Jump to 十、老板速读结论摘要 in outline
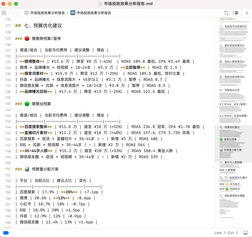The height and width of the screenshot is (237, 252). pos(232,196)
